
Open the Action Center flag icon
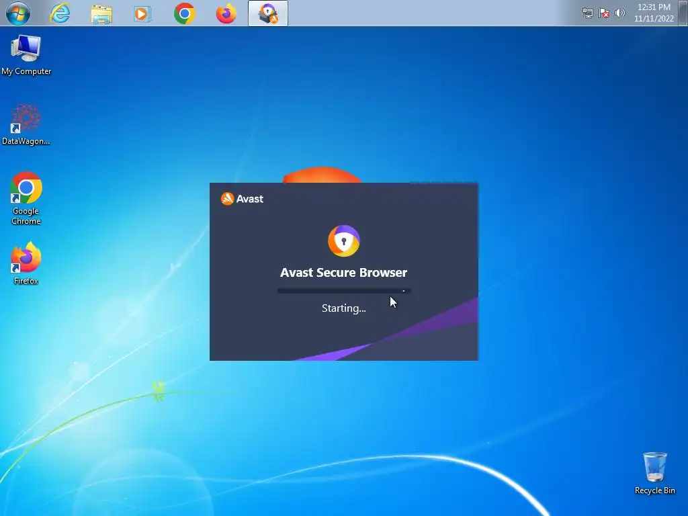coord(604,13)
